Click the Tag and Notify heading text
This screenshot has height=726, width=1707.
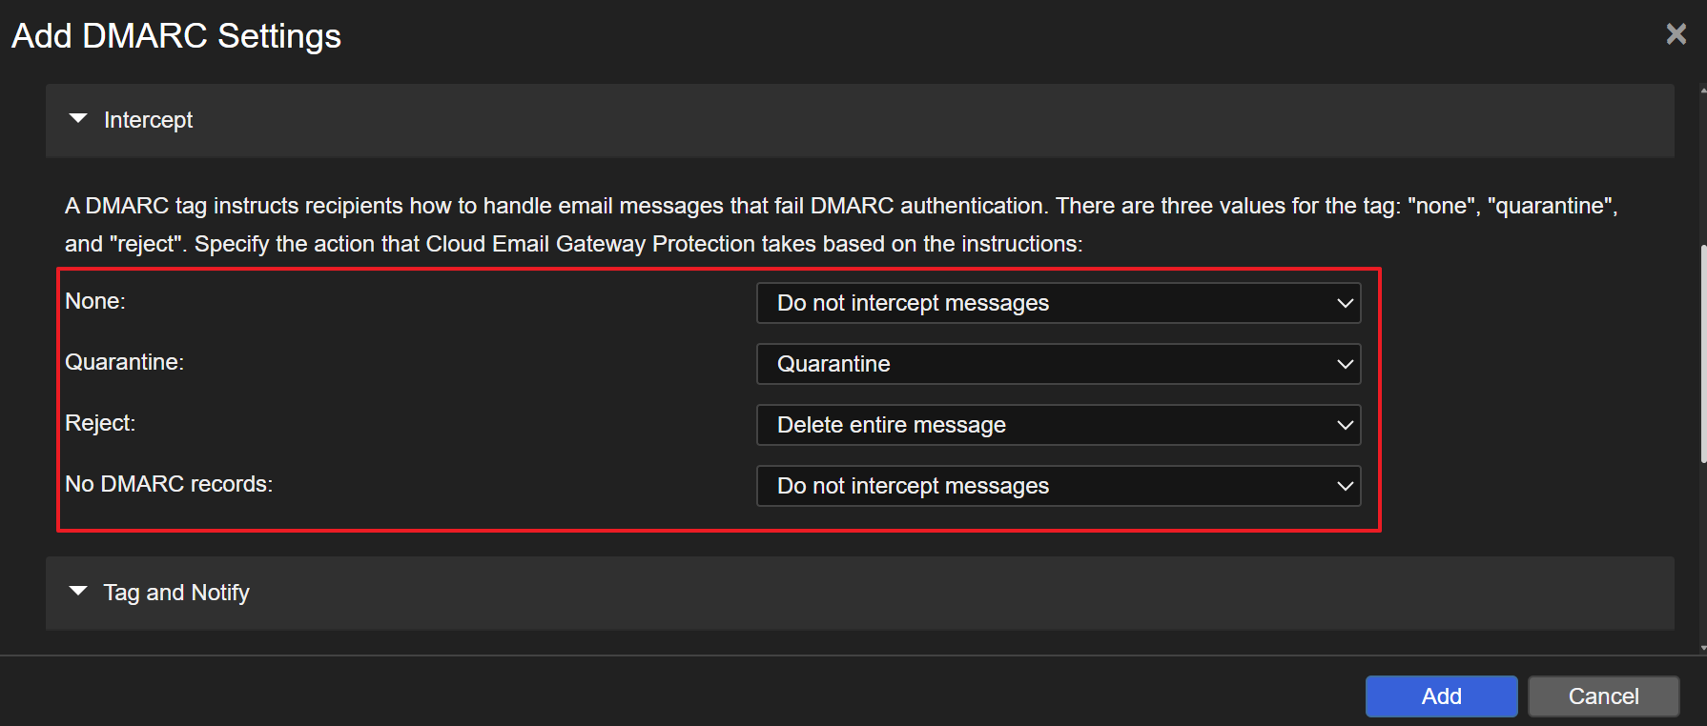[x=176, y=593]
